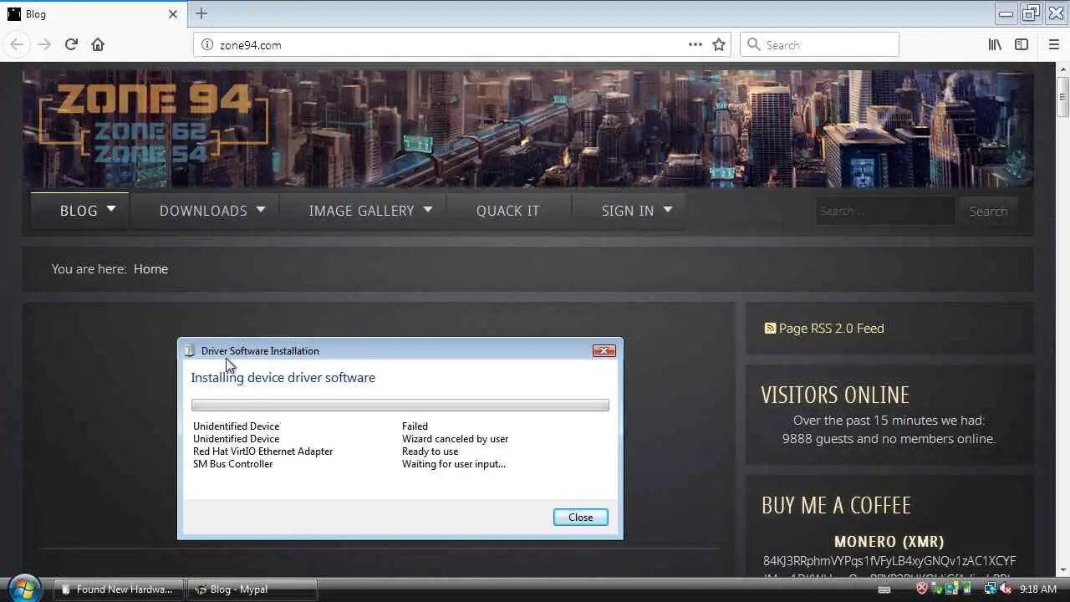Open the QUACK IT menu item
This screenshot has height=602, width=1070.
[508, 211]
